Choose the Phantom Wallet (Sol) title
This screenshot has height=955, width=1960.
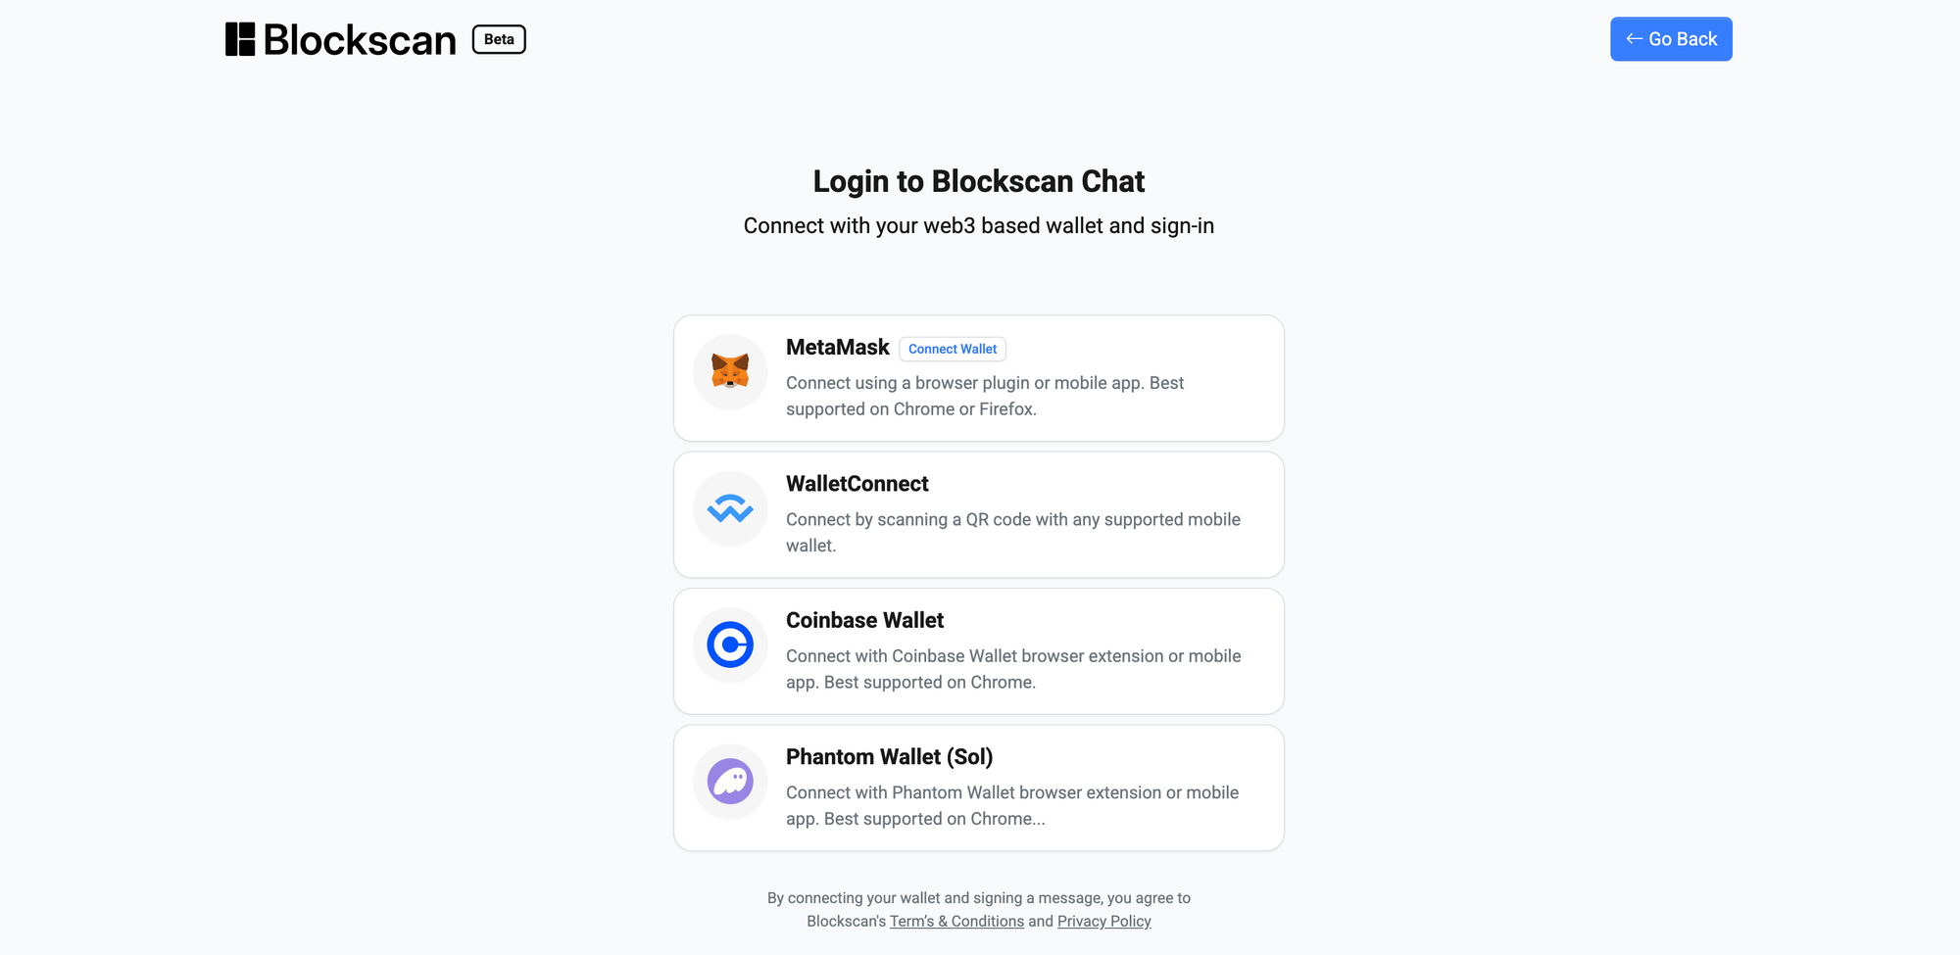tap(889, 757)
